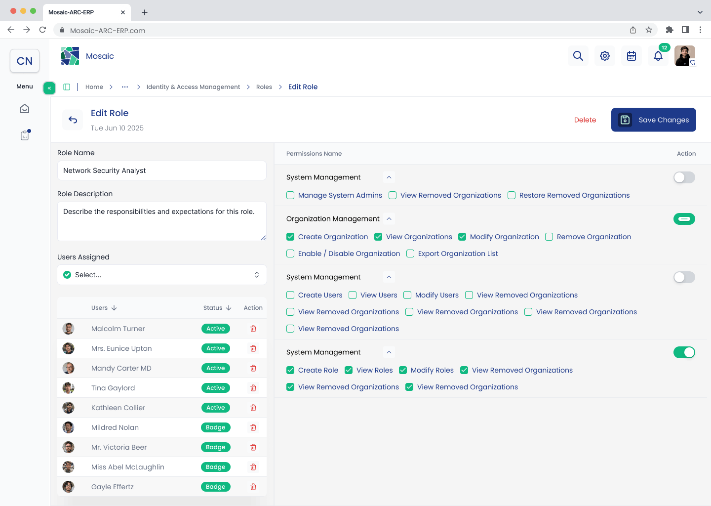Uncheck the Modify Roles checkbox

(x=403, y=370)
